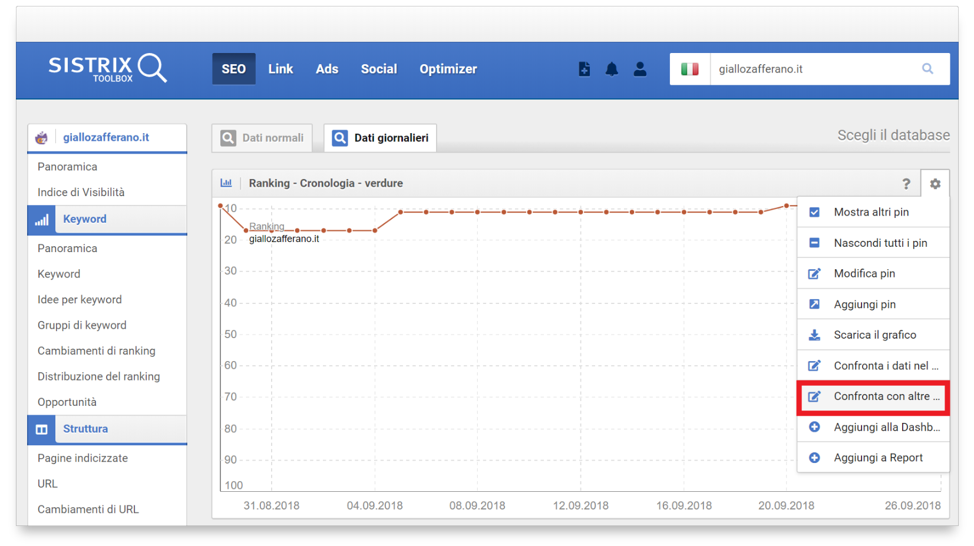Click the search magnifier icon in search box
Viewport: 974px width, 546px height.
(x=927, y=69)
